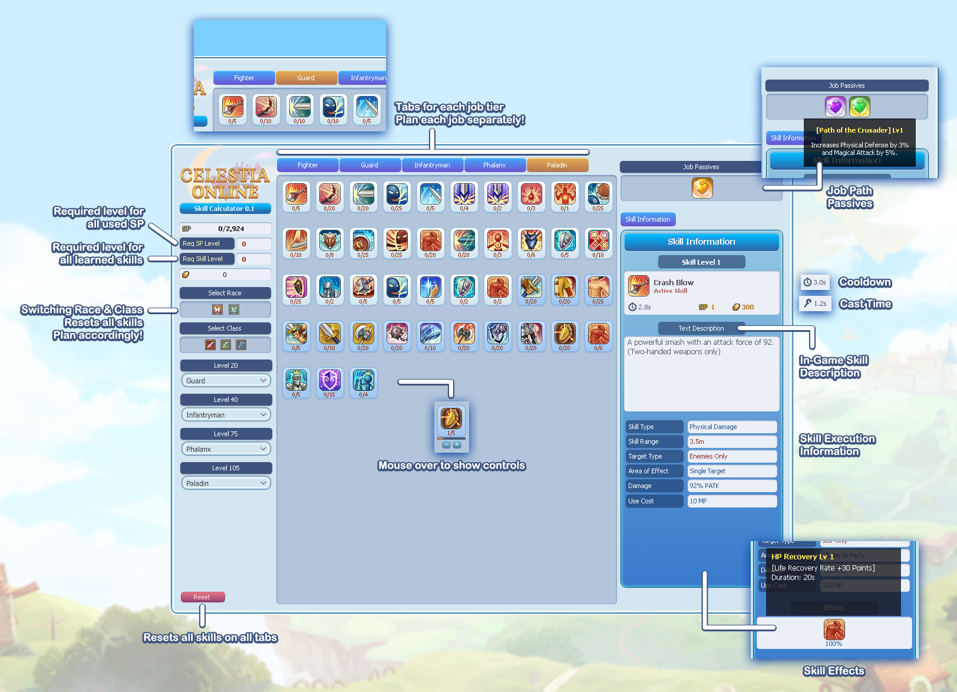957x692 pixels.
Task: Select the green Elf race icon
Action: point(233,309)
